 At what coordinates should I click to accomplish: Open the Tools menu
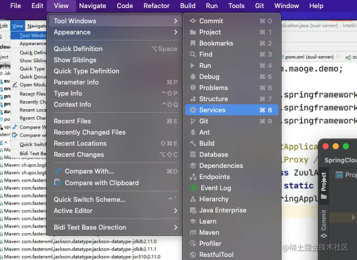click(x=236, y=6)
